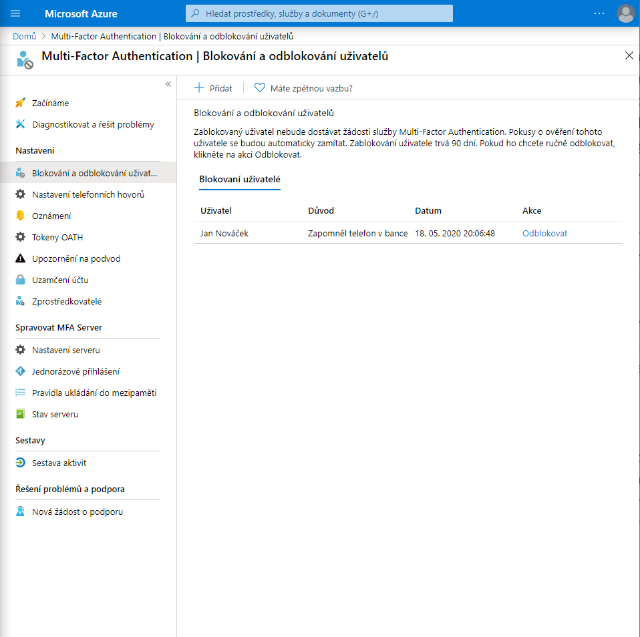
Task: Open the hamburger portal menu
Action: tap(16, 13)
